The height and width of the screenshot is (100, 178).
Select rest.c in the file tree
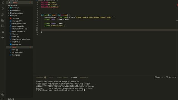click(x=19, y=47)
